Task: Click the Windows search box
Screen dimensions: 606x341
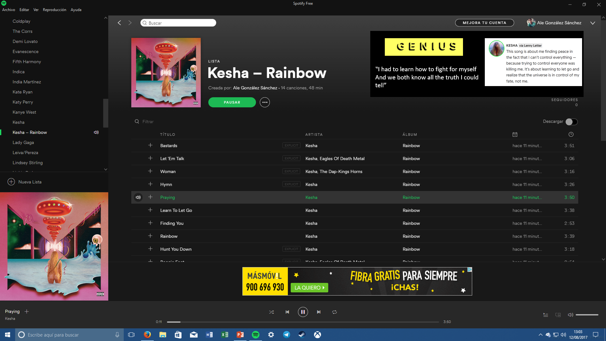Action: point(69,335)
